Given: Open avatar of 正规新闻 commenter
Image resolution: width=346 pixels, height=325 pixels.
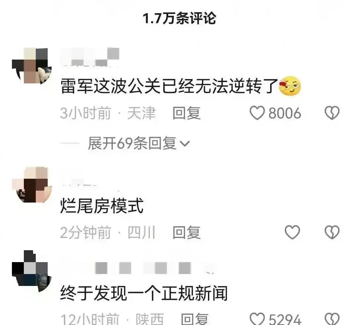Looking at the screenshot, I should pos(32,271).
